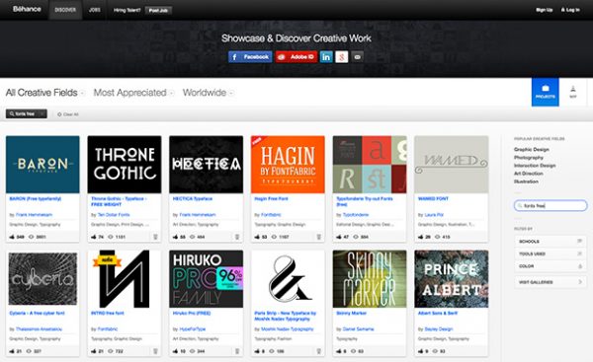Visit HypeForType author link
593x362 pixels.
tap(193, 329)
